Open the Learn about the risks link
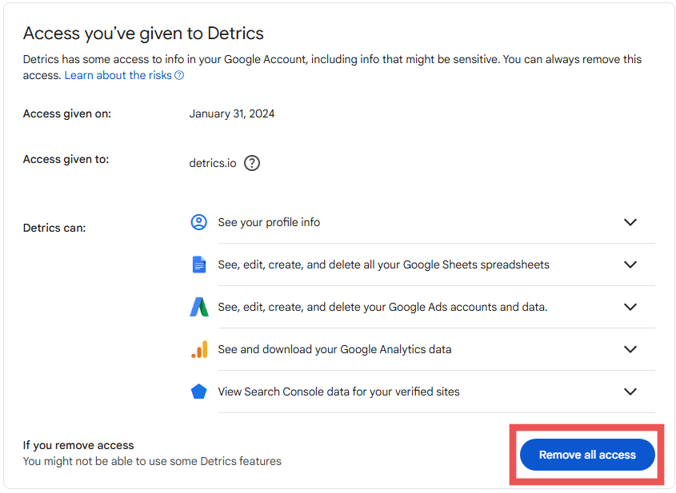Screen dimensions: 676x493 point(118,74)
